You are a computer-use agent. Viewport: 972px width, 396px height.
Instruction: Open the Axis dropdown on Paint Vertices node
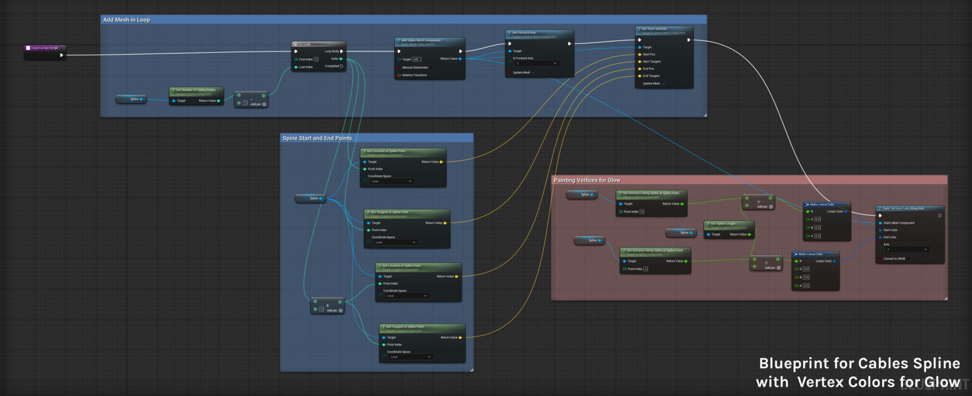tap(907, 250)
